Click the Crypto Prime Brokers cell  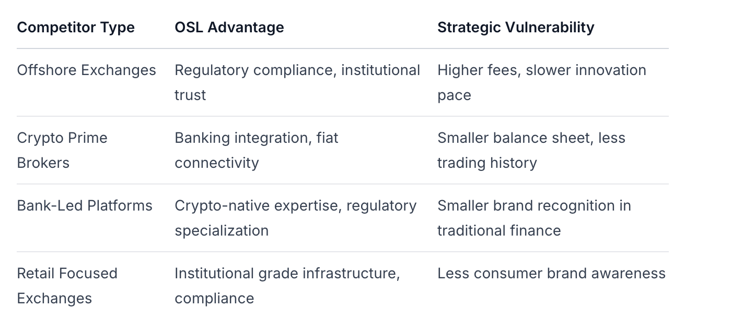62,150
